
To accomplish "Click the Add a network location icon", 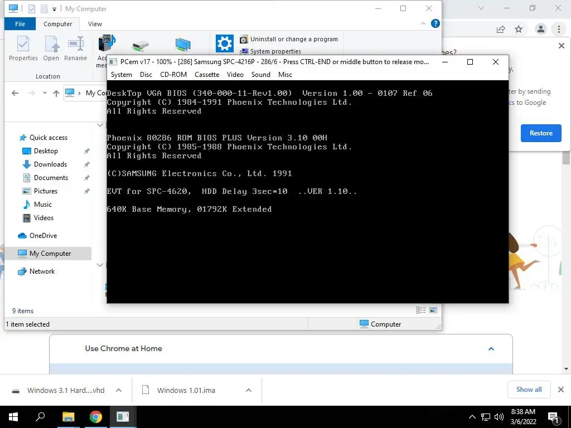I will 183,45.
